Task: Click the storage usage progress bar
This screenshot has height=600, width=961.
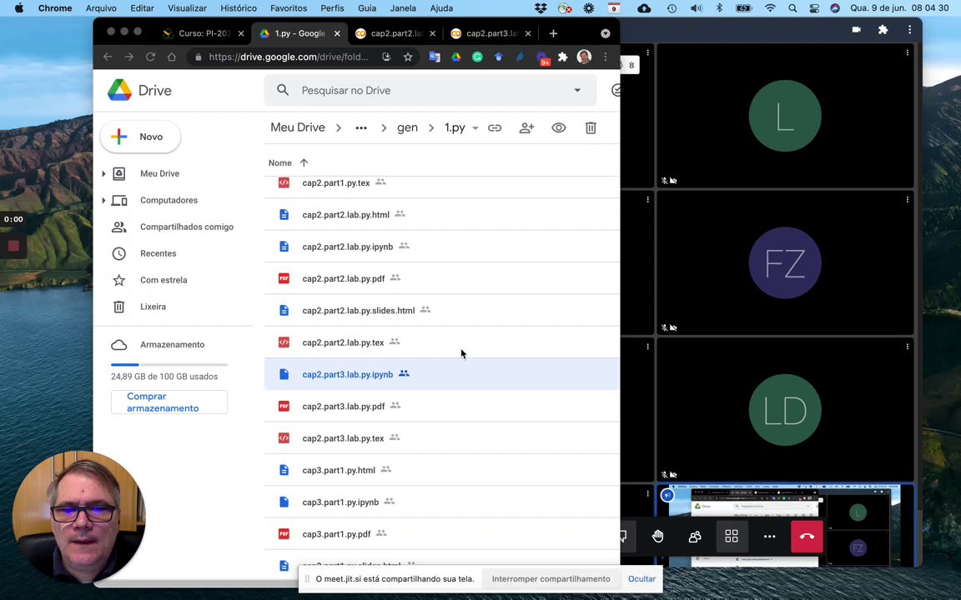Action: point(169,364)
